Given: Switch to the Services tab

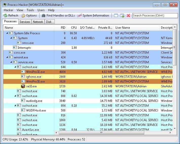Looking at the screenshot, I should pyautogui.click(x=25, y=22).
